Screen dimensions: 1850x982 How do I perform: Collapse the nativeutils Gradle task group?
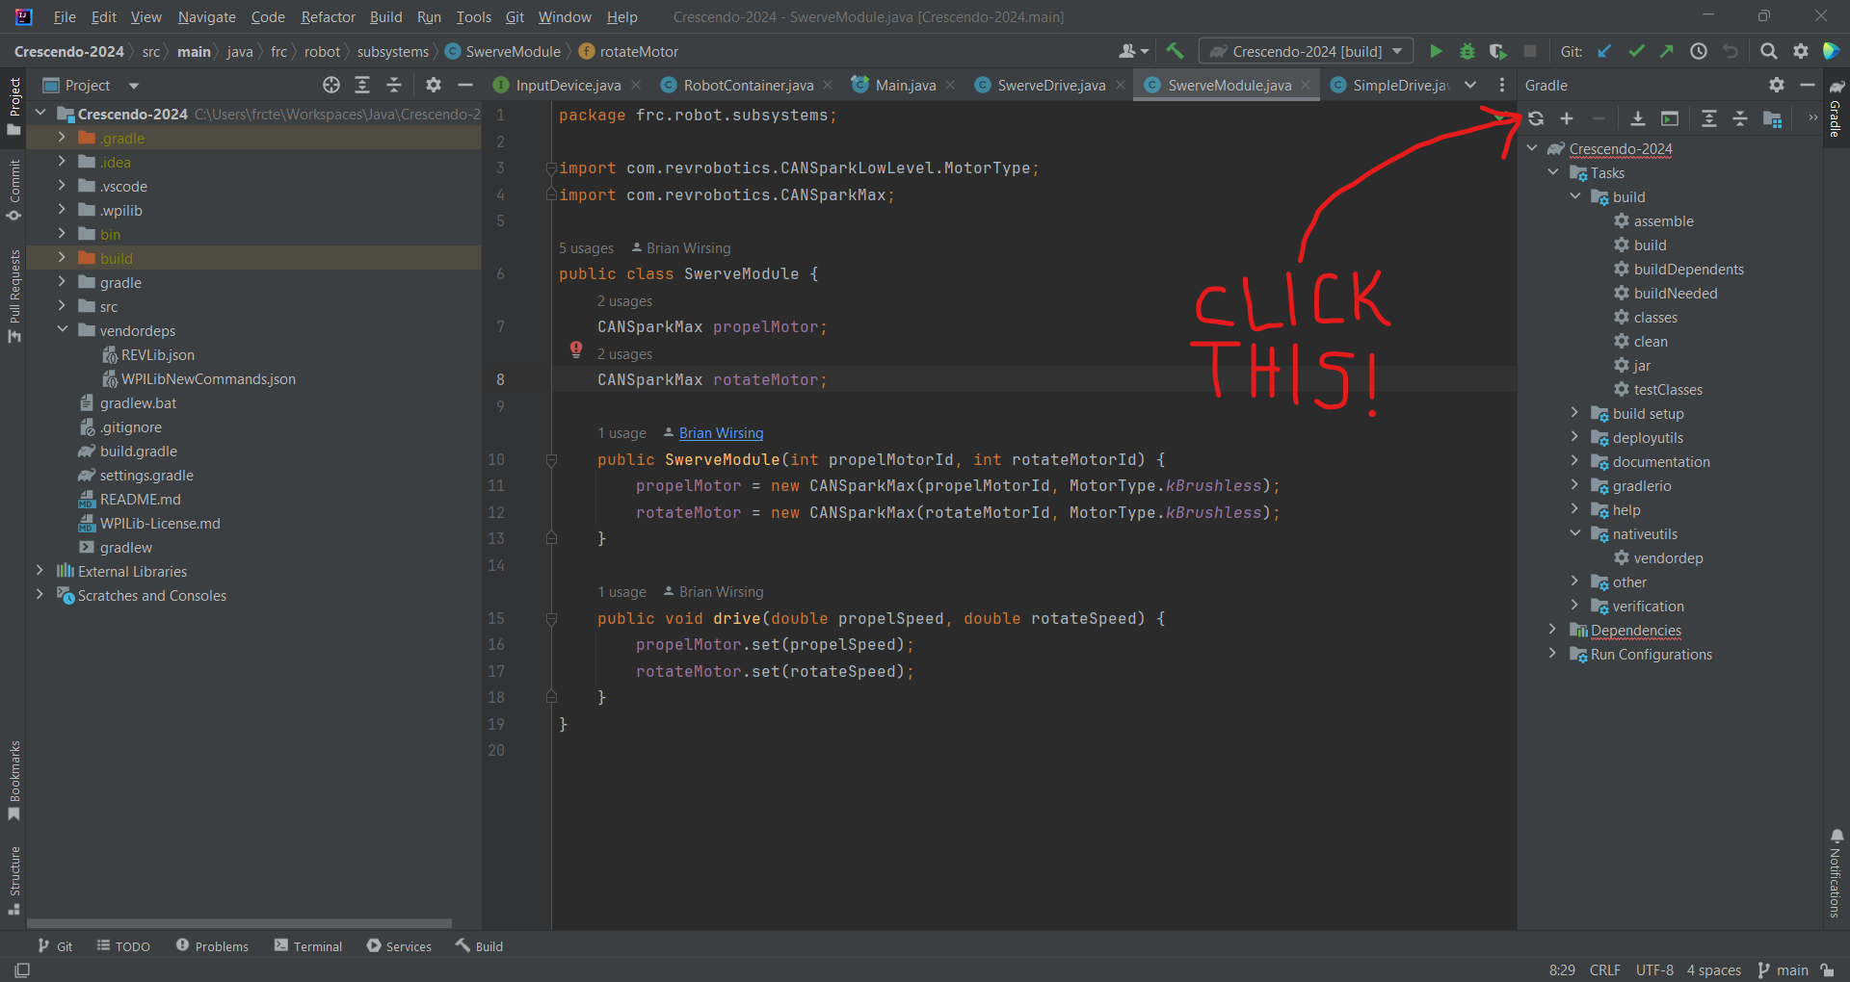click(1574, 533)
